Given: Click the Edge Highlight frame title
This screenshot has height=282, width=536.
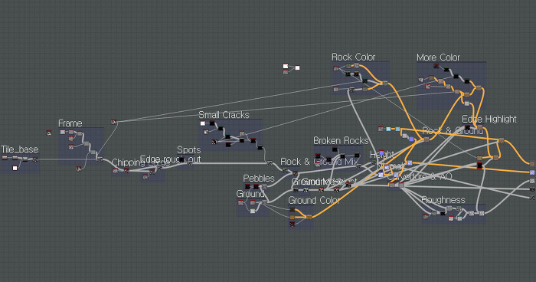Looking at the screenshot, I should coord(489,119).
